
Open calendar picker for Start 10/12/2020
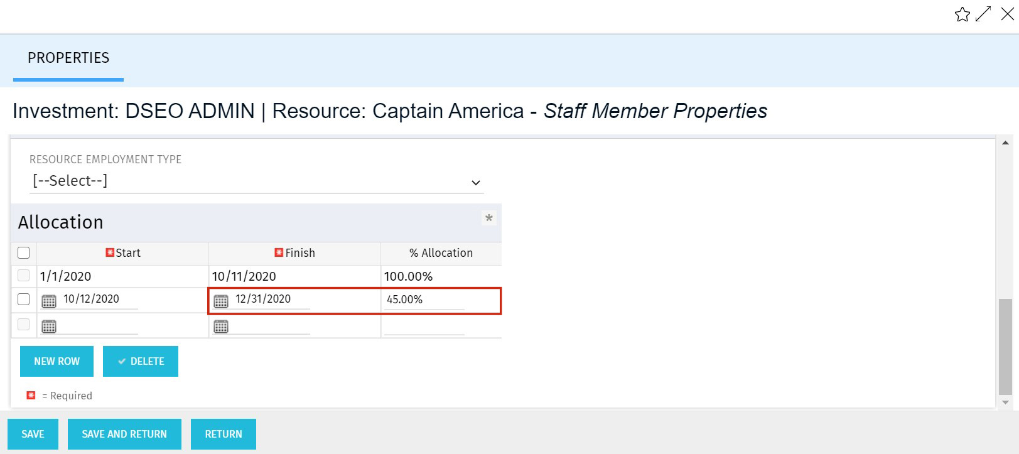(x=49, y=301)
